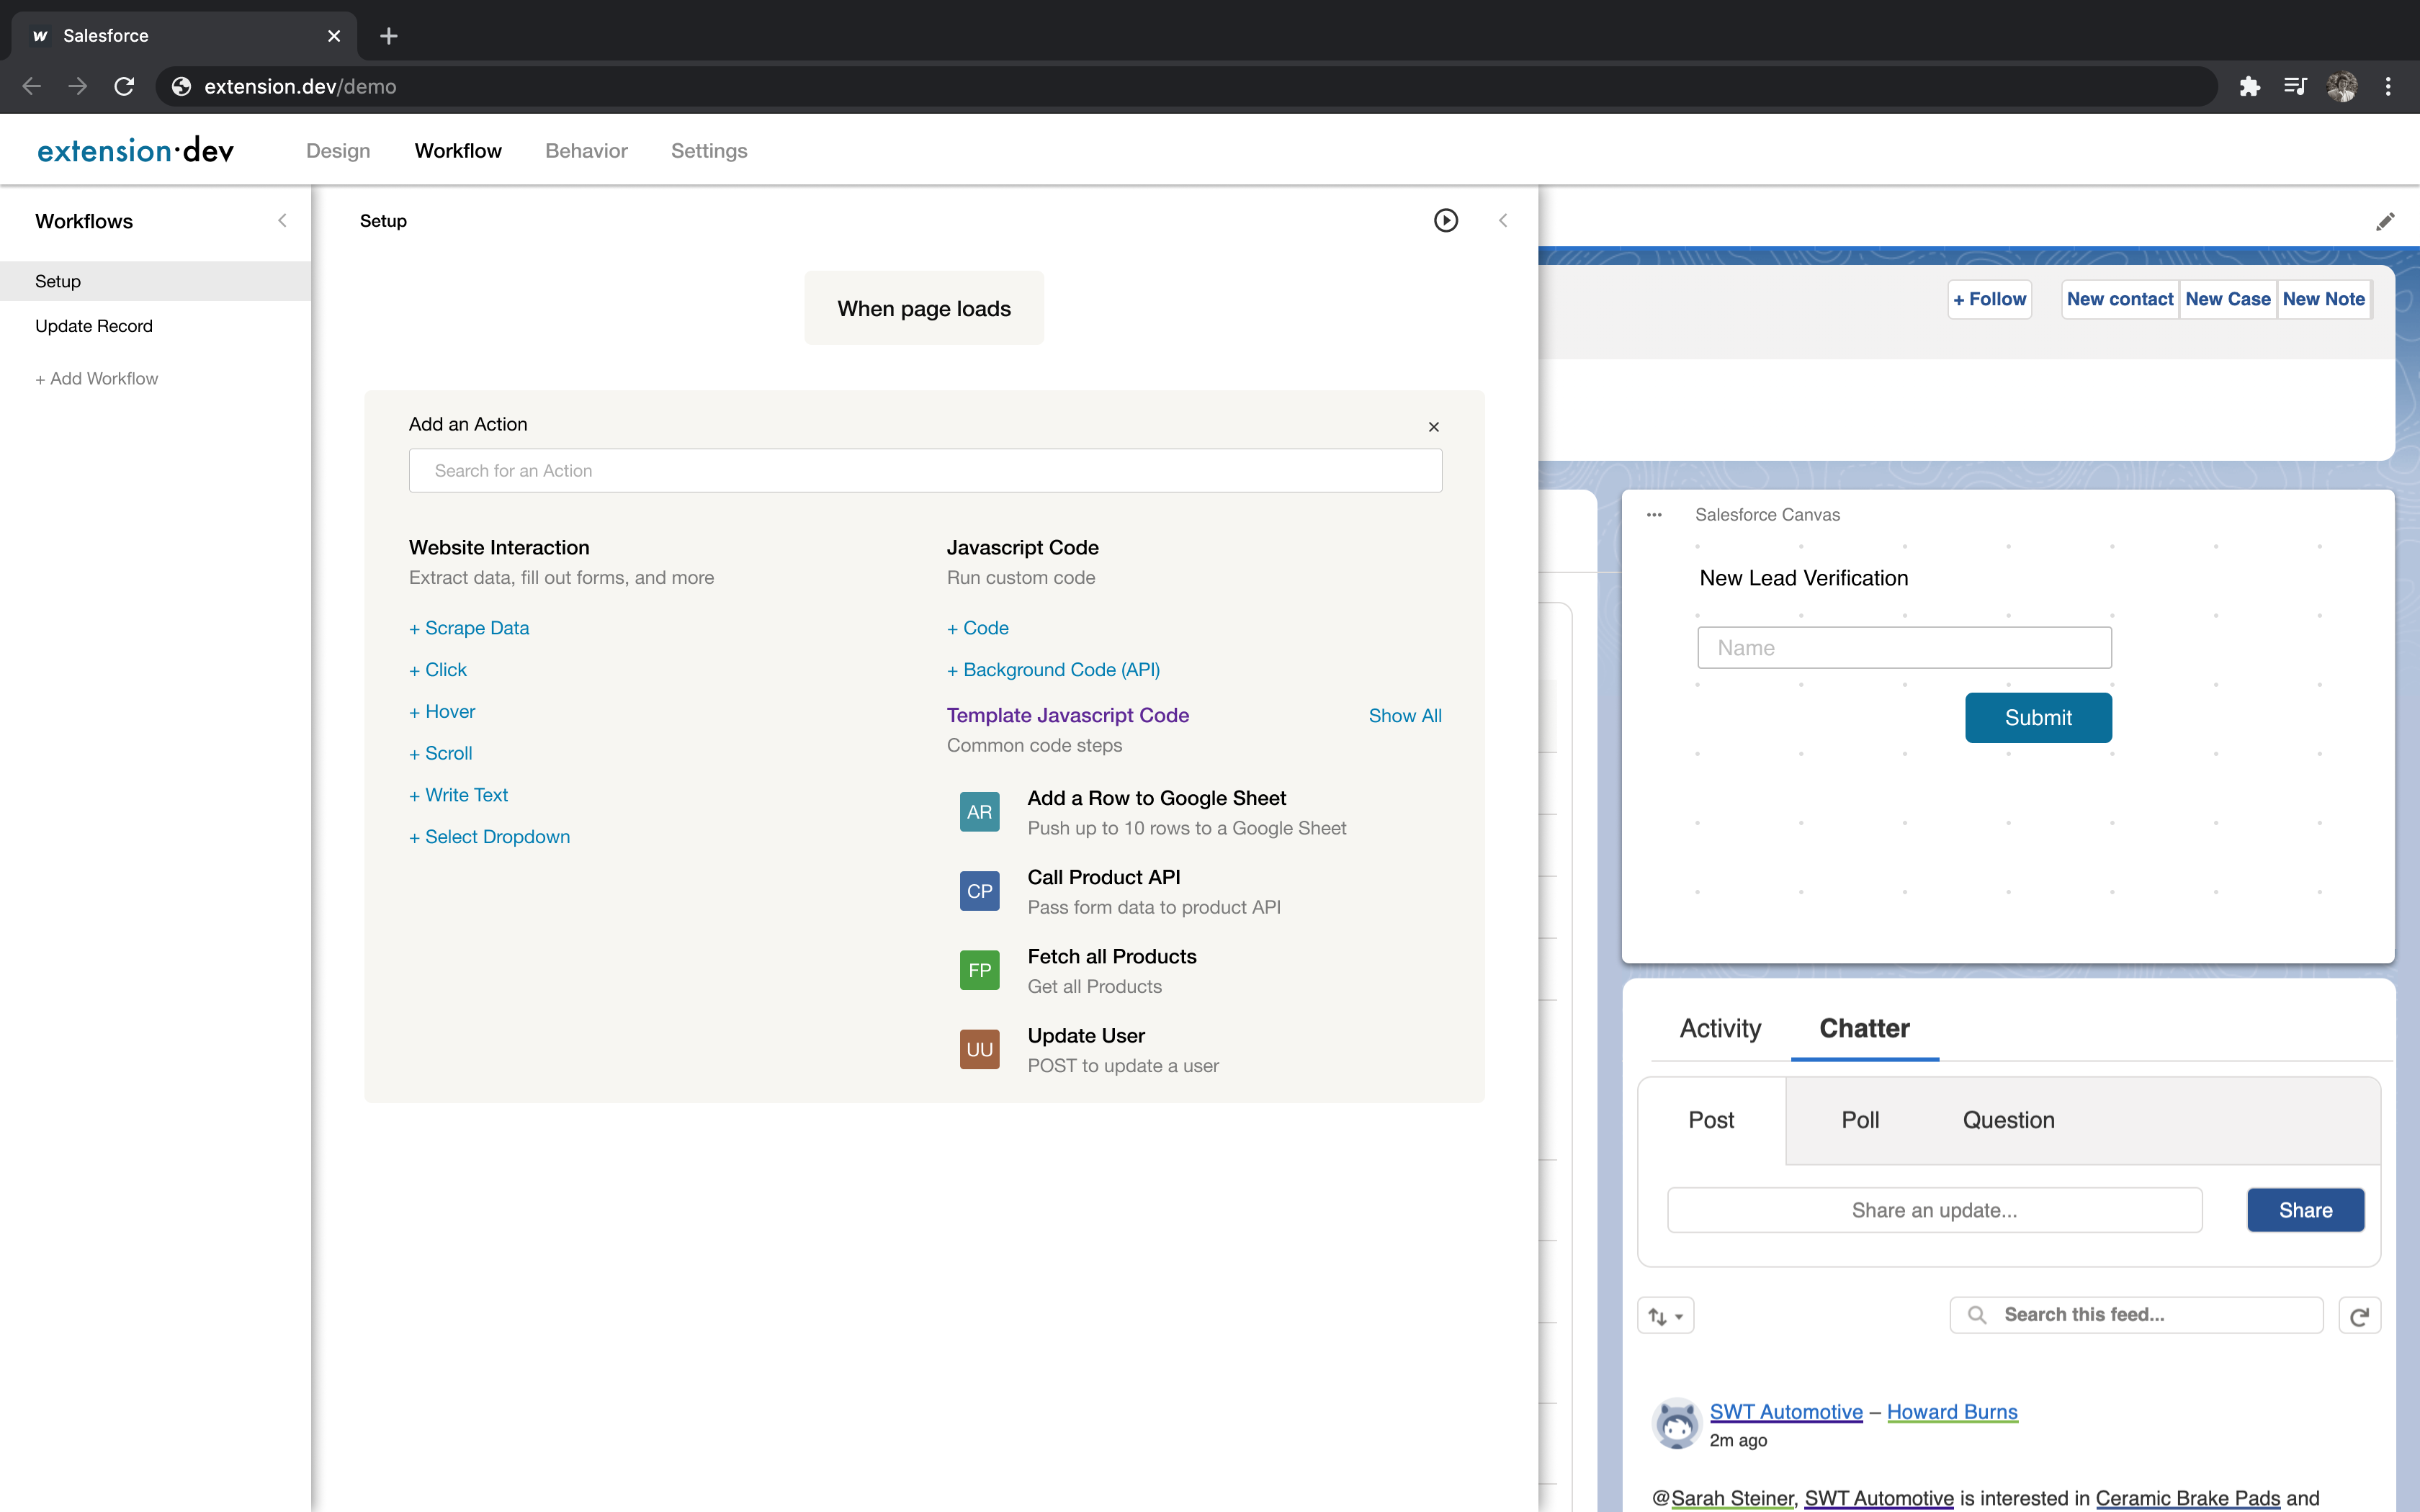The image size is (2420, 1512).
Task: Collapse the Workflows sidebar
Action: tap(283, 220)
